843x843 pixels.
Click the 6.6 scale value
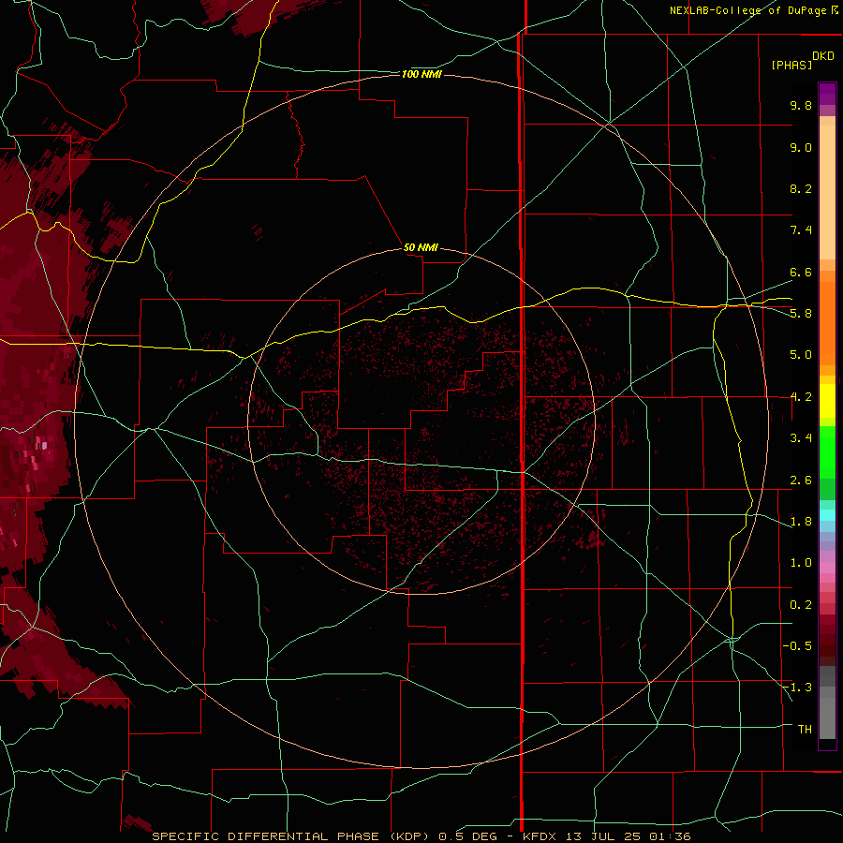pyautogui.click(x=801, y=272)
